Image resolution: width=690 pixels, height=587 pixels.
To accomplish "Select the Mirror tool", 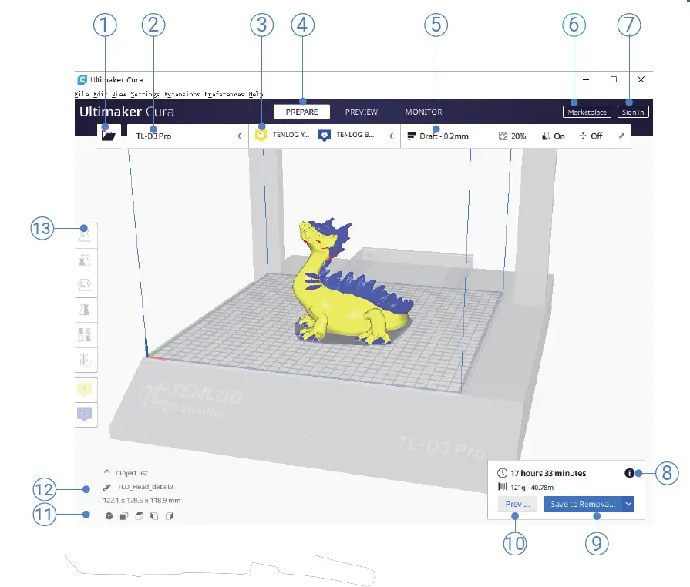I will 86,309.
